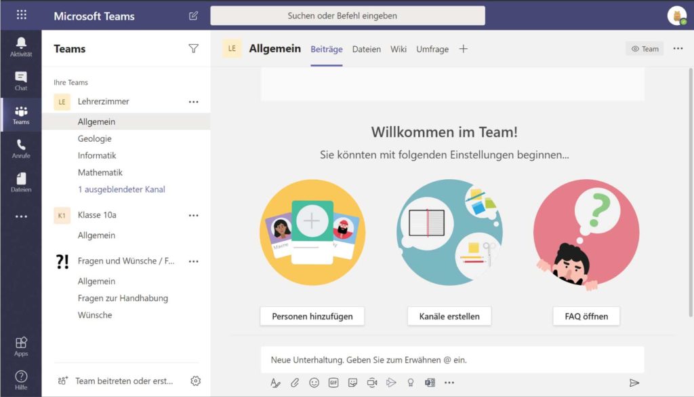Click Kanäle erstellen button
The image size is (694, 397).
[449, 316]
